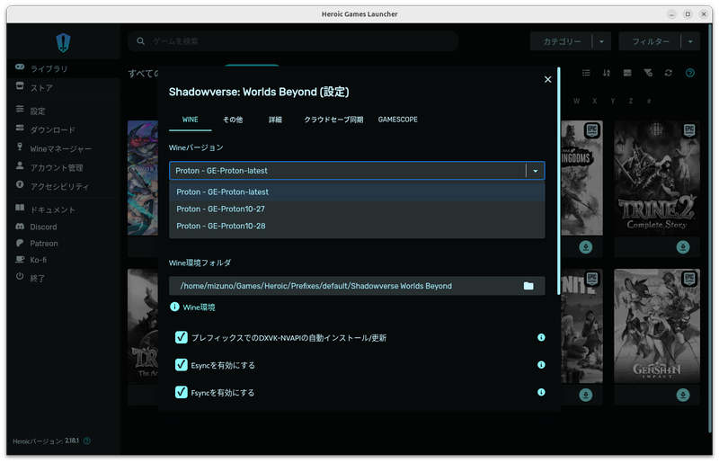Image resolution: width=719 pixels, height=463 pixels.
Task: Browse folder icon for Wine prefix
Action: (x=528, y=286)
